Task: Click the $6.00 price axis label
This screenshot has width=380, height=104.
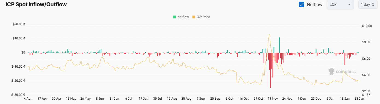Action: tap(366, 59)
